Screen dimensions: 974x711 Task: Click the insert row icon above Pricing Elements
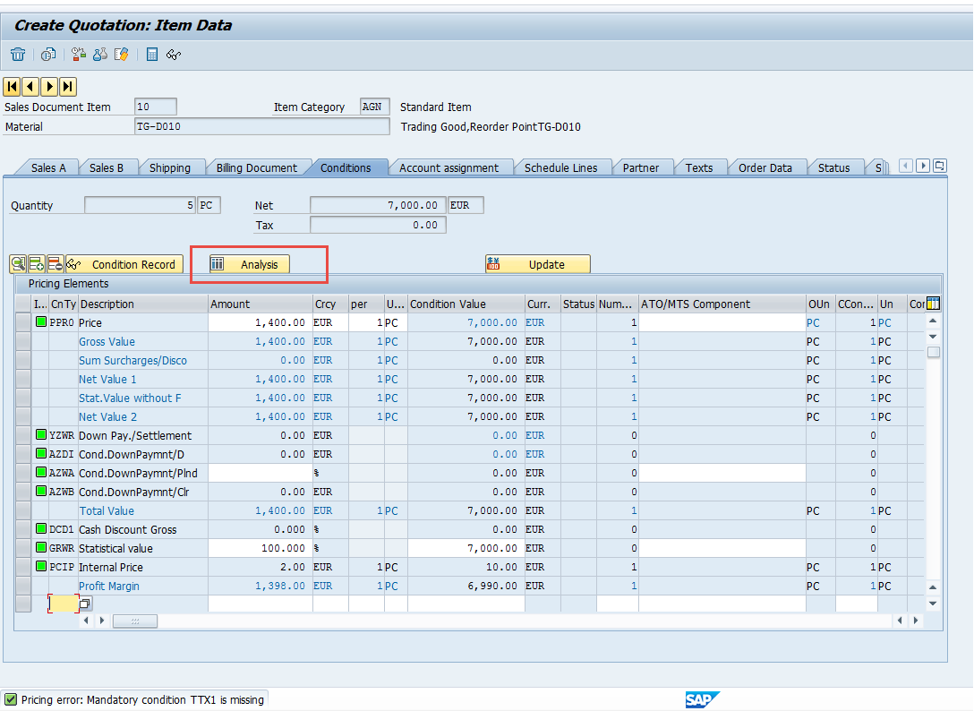pos(37,264)
